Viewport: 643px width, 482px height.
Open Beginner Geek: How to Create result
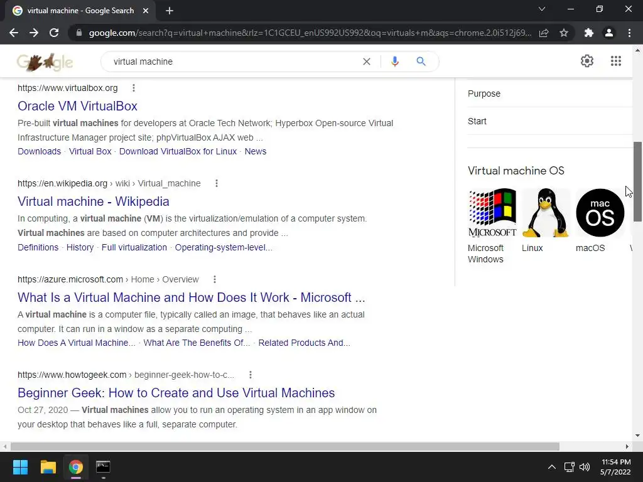[176, 393]
